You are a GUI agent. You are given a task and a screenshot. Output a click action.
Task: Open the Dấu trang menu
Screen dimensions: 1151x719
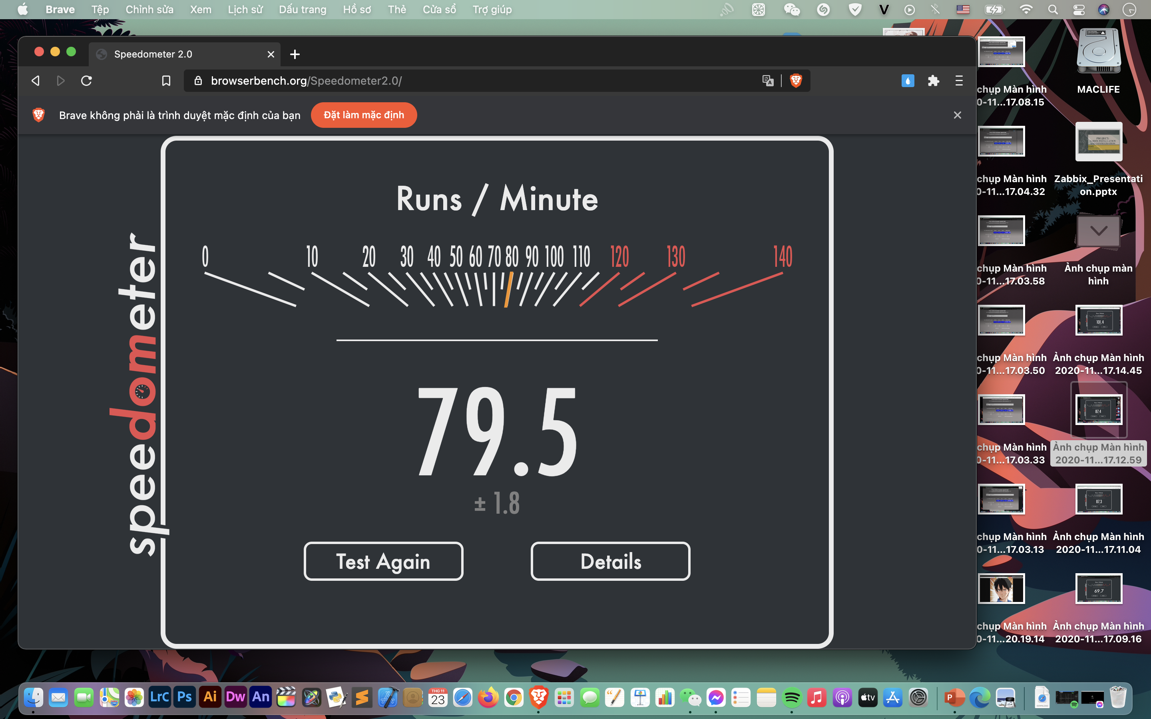click(x=303, y=10)
